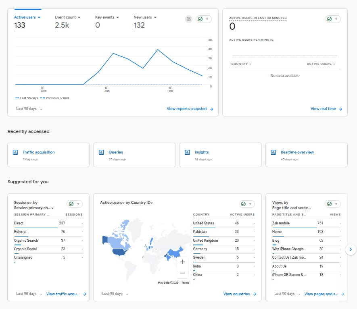
Task: Click the next suggested cards arrow
Action: pos(351,249)
